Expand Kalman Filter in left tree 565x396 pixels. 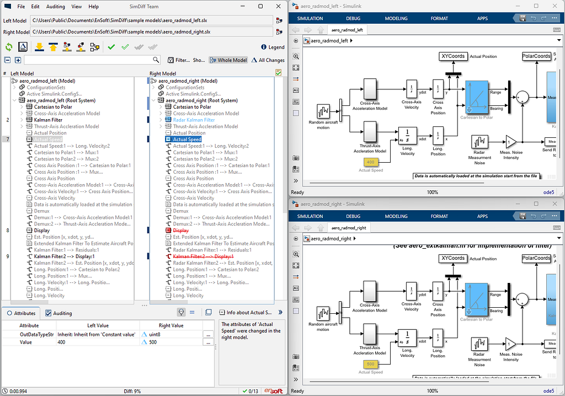(x=22, y=120)
